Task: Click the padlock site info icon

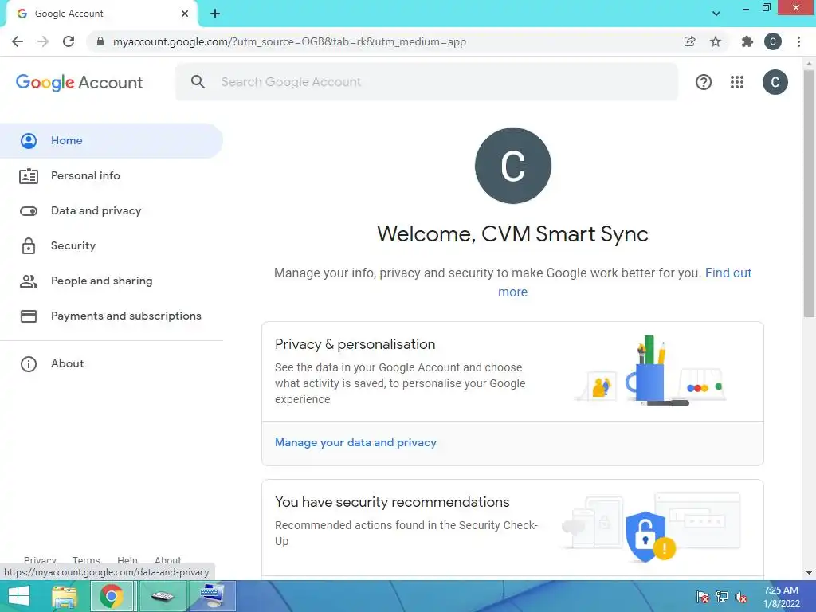Action: coord(100,41)
